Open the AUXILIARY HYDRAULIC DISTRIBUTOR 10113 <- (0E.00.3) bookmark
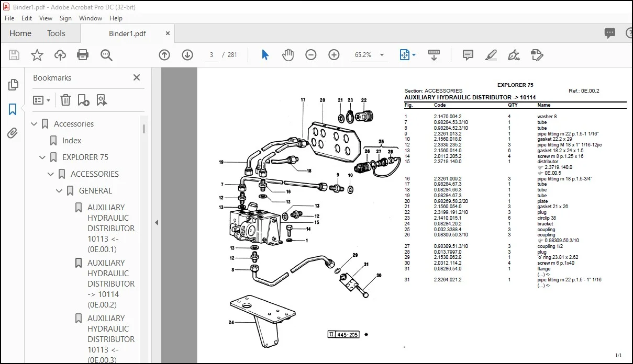Image resolution: width=633 pixels, height=364 pixels. 111,339
